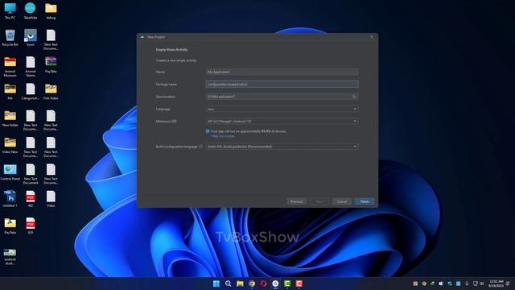Browse for Save location folder
The width and height of the screenshot is (515, 290).
pos(354,97)
